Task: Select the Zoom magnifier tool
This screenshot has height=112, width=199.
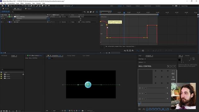Action: click(x=11, y=6)
